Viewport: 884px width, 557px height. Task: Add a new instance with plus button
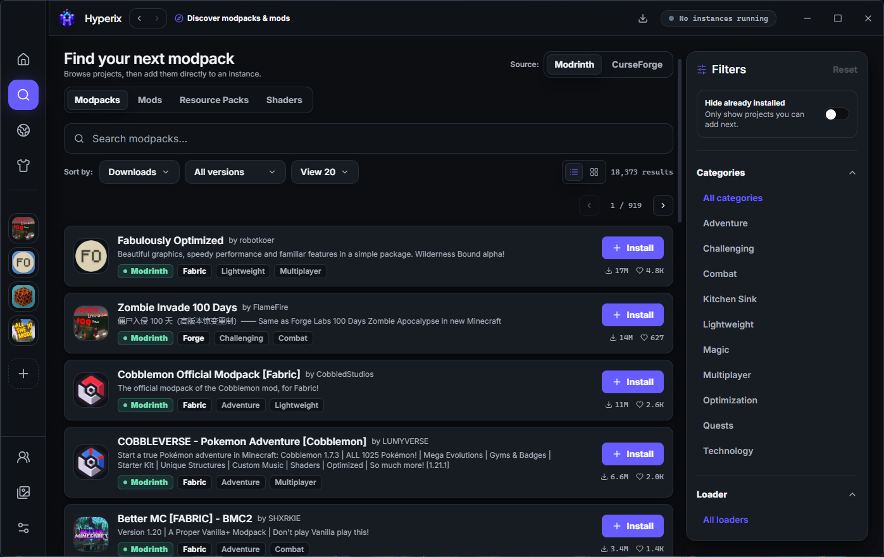tap(23, 374)
